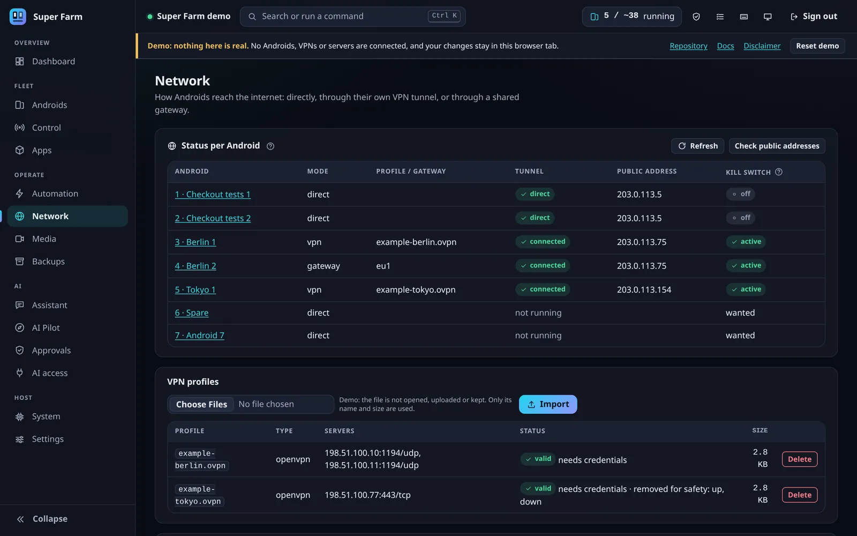Open the Assistant page
This screenshot has height=536, width=857.
tap(67, 305)
